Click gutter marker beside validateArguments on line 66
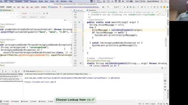 click(80, 63)
